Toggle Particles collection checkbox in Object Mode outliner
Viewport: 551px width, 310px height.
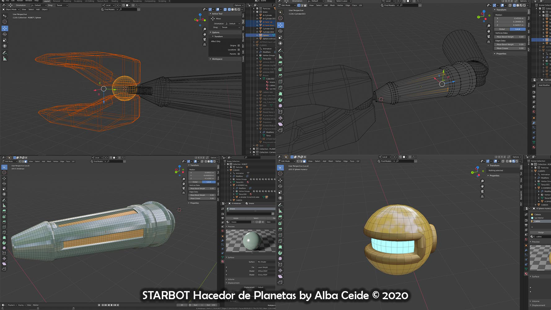257,9
